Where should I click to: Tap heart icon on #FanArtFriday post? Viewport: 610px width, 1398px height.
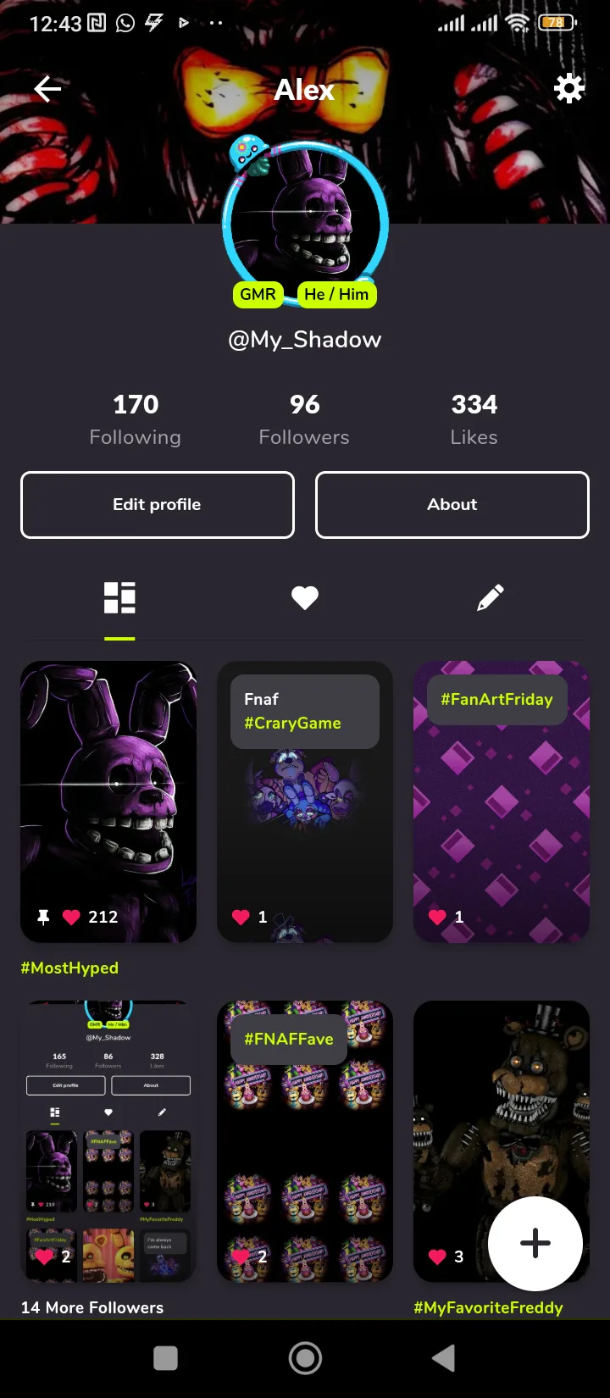click(x=437, y=917)
